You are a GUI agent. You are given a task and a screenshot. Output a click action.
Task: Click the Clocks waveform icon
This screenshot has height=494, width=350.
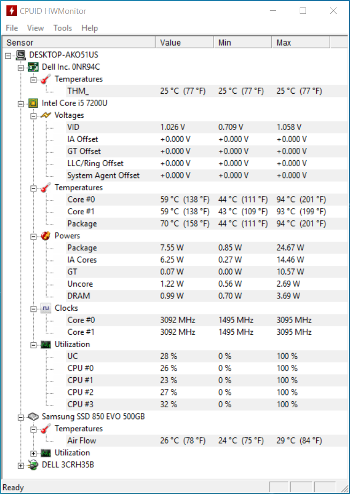(x=45, y=308)
